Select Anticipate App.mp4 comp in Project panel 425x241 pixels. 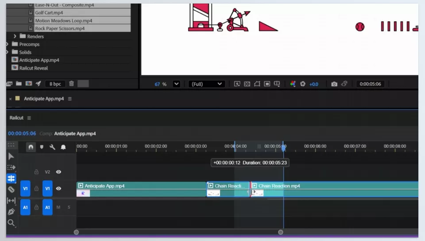[39, 60]
